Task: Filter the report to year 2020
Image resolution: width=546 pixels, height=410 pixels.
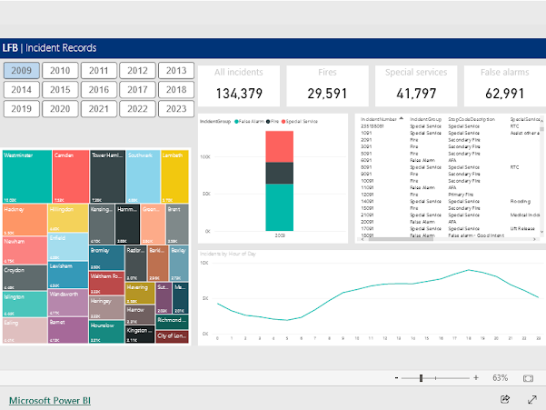Action: 60,109
